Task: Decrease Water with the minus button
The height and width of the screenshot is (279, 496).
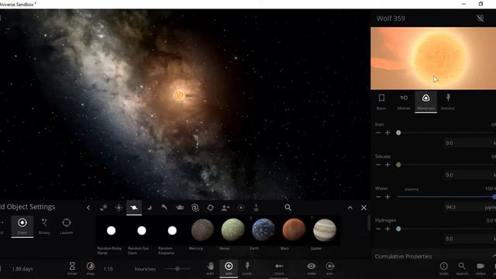Action: pos(378,197)
